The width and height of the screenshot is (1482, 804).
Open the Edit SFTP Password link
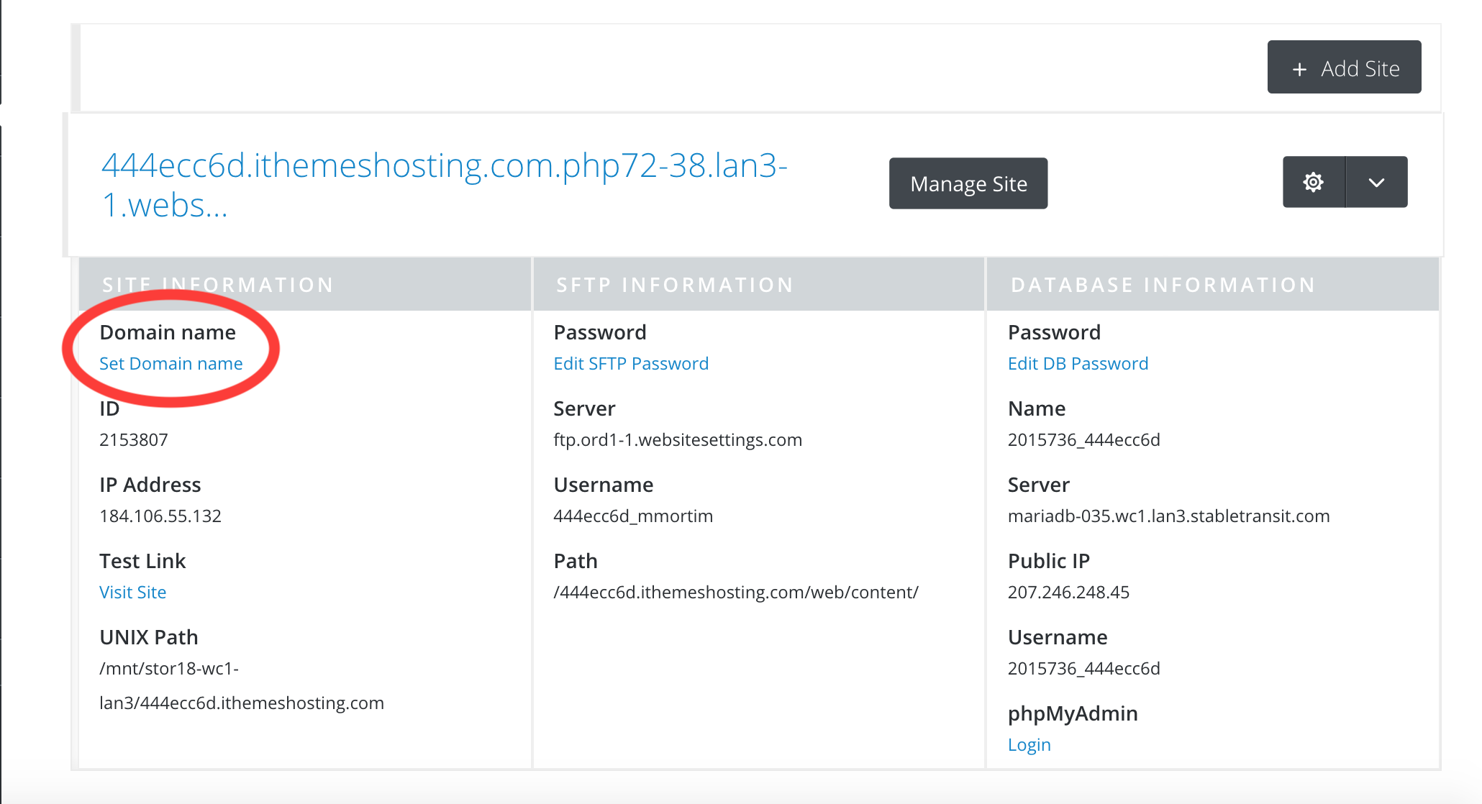coord(631,364)
